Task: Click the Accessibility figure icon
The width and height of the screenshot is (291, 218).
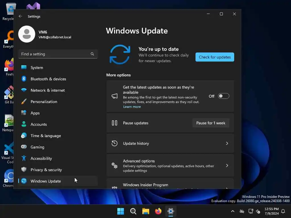Action: click(x=24, y=158)
